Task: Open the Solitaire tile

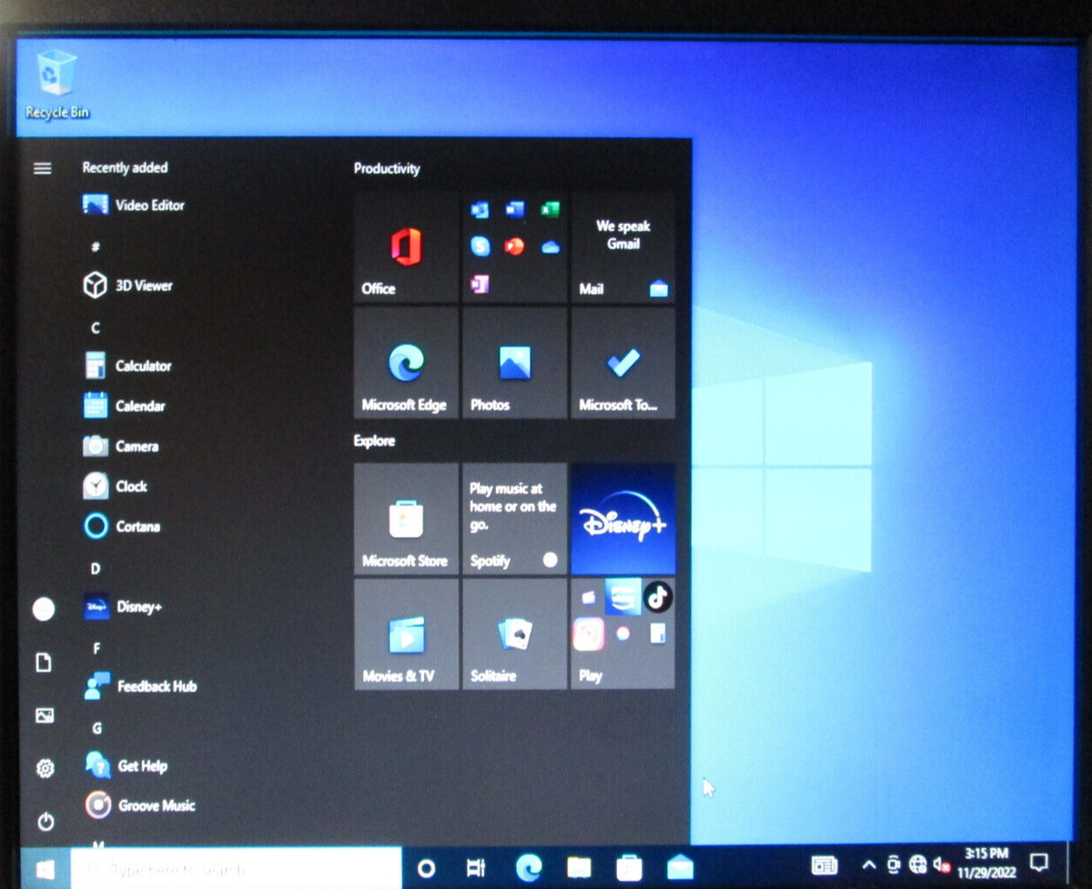Action: tap(515, 634)
